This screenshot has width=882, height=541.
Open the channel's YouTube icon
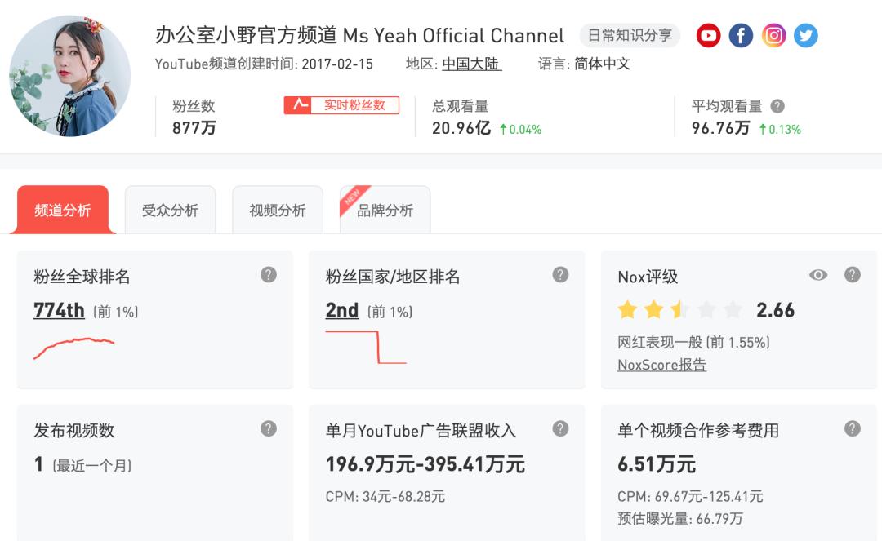tap(707, 35)
